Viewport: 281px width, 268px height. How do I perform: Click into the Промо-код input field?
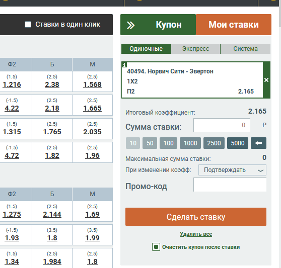coord(230,185)
